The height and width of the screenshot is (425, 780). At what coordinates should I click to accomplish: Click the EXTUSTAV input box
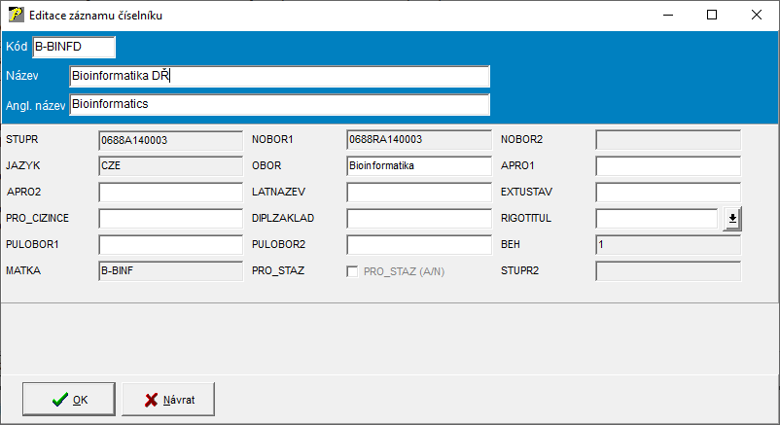coord(667,193)
